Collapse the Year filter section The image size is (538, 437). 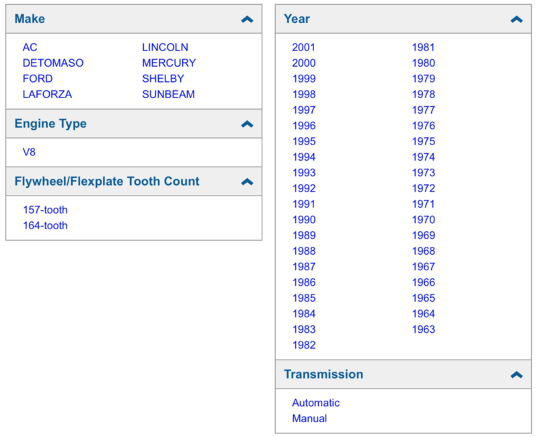coord(516,19)
